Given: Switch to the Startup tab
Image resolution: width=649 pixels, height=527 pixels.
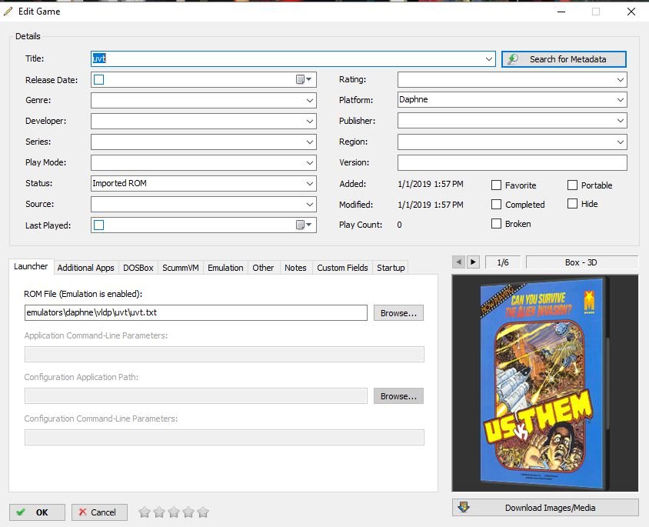Looking at the screenshot, I should tap(391, 268).
